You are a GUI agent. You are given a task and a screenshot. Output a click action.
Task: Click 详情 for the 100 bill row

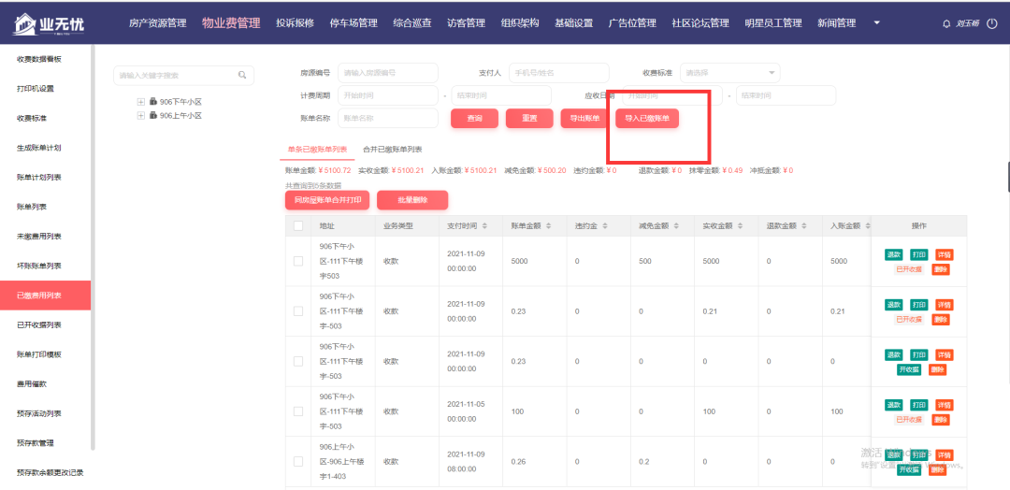tap(945, 405)
